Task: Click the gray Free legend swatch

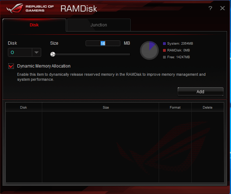Action: click(x=164, y=57)
